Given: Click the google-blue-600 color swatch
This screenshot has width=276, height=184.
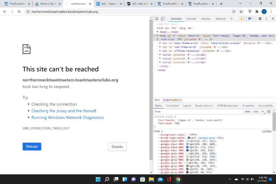Looking at the screenshot, I should (187, 147).
